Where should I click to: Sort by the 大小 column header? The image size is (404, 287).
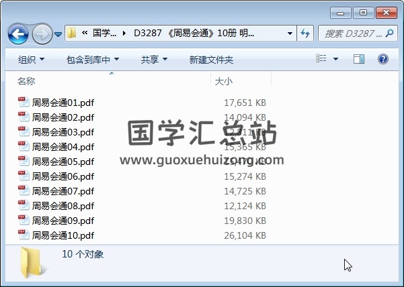(224, 81)
